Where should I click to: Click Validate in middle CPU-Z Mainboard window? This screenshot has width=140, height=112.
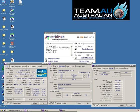click(79, 103)
